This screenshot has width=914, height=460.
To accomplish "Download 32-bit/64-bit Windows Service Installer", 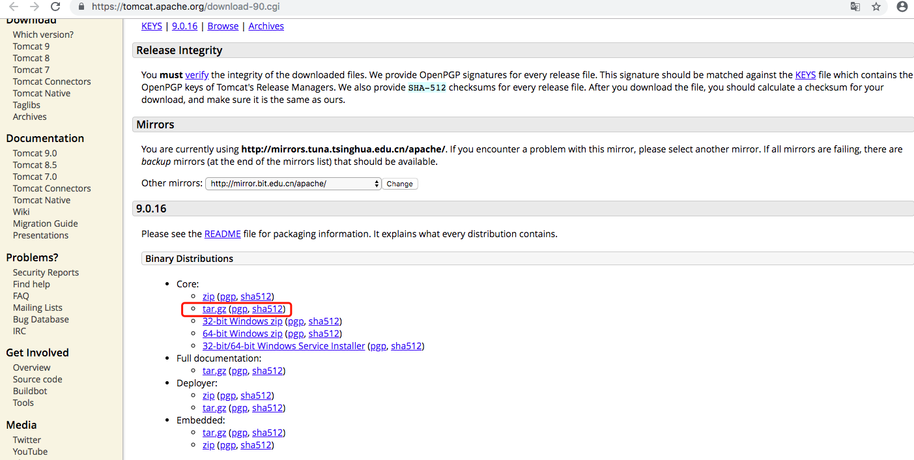I will 283,346.
